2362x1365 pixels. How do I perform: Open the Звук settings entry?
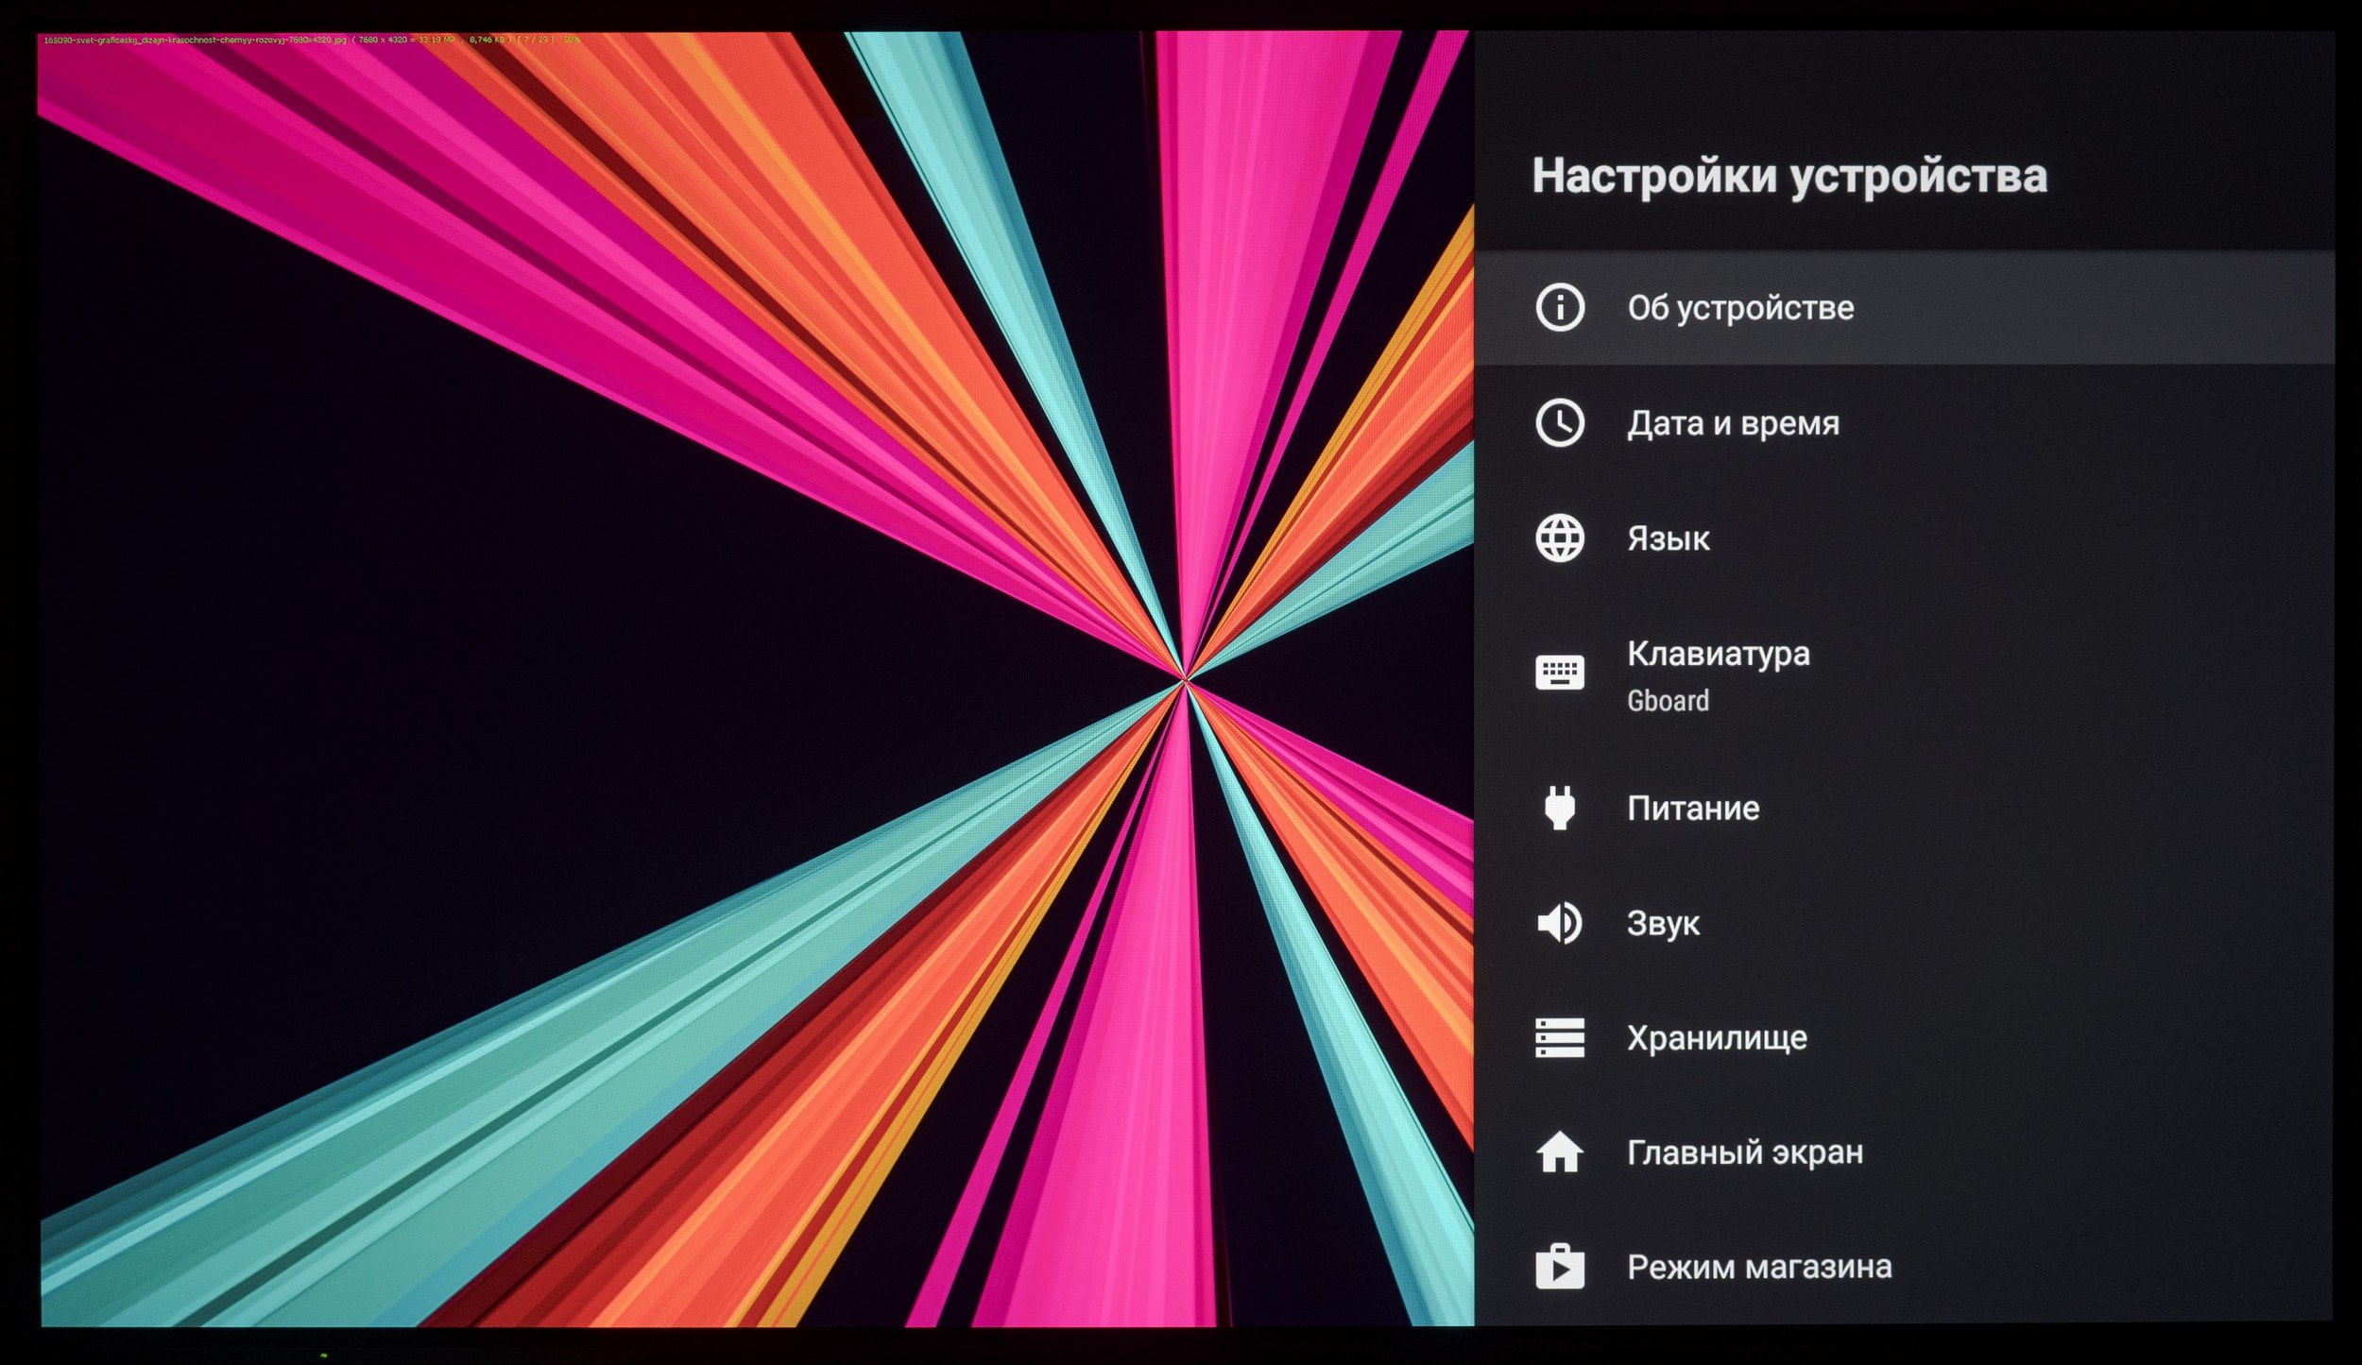tap(1903, 923)
